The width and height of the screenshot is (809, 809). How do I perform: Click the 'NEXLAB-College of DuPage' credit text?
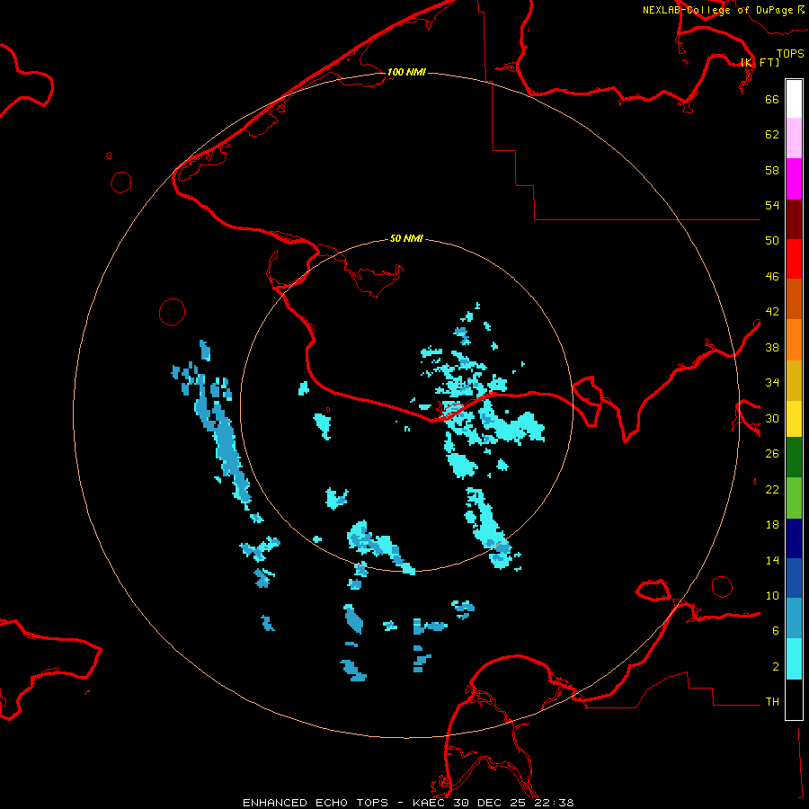719,10
